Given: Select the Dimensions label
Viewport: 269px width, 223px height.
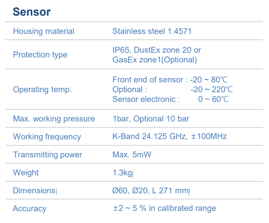Looking at the screenshot, I should pyautogui.click(x=34, y=191).
